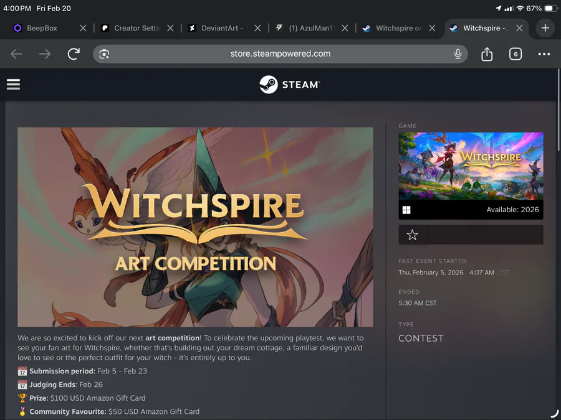This screenshot has width=561, height=420.
Task: Switch to the Creator Settings tab
Action: click(137, 28)
